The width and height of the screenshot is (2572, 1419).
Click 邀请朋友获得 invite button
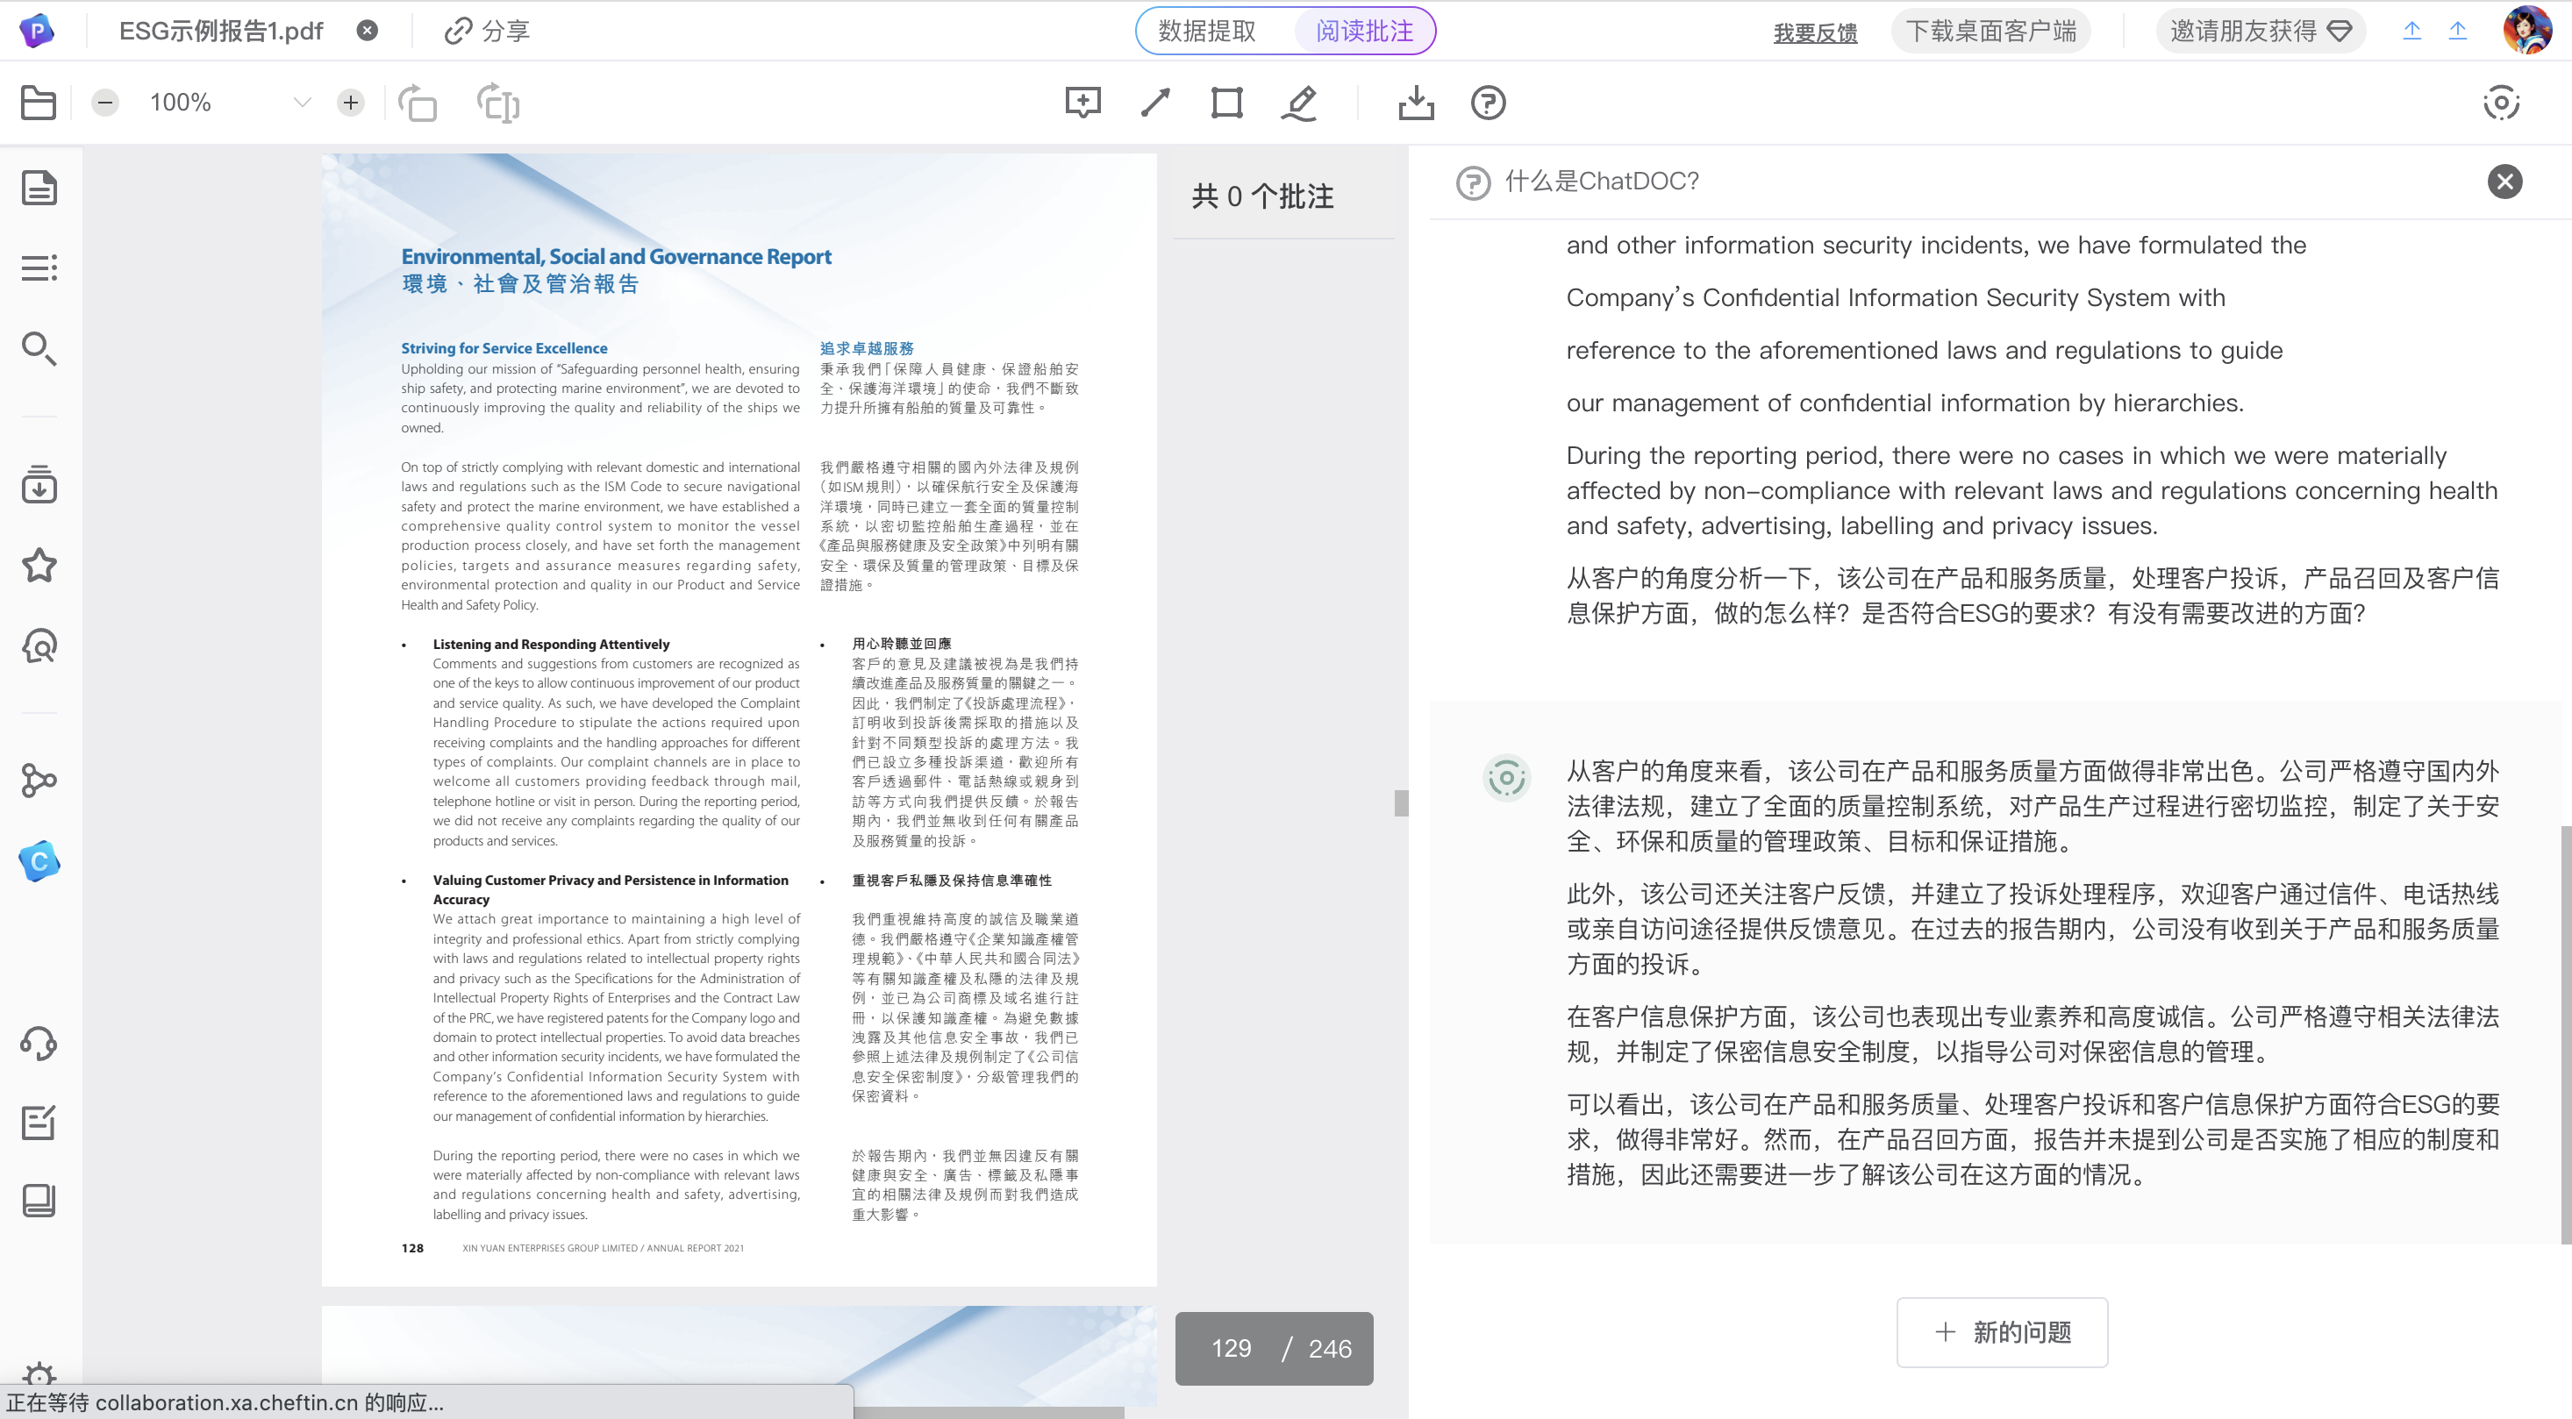2260,31
